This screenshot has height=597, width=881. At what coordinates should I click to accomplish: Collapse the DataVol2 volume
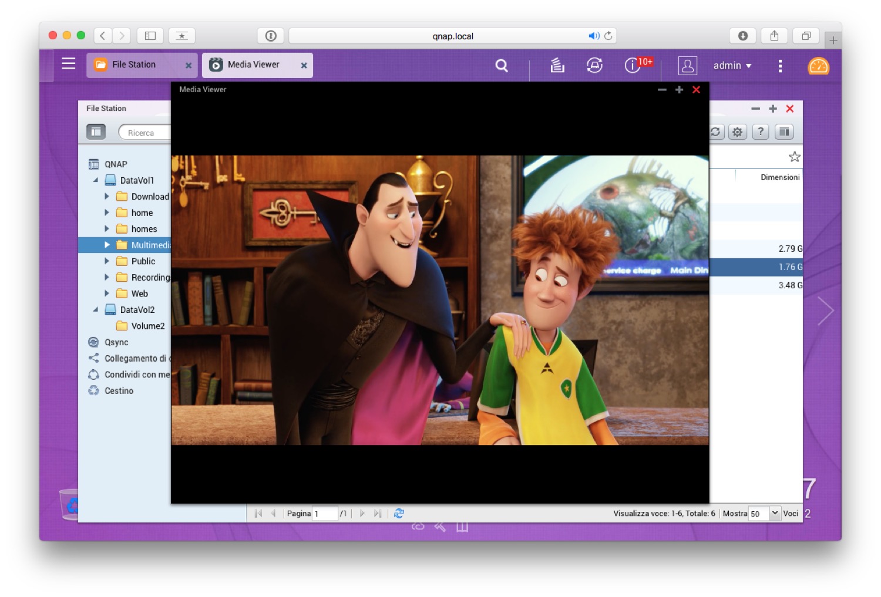point(95,309)
